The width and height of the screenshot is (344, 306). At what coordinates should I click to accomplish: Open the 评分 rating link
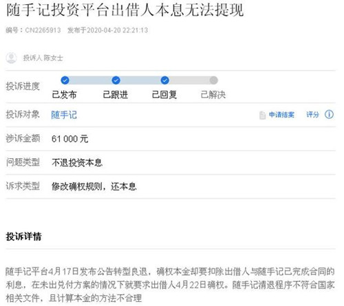click(312, 114)
